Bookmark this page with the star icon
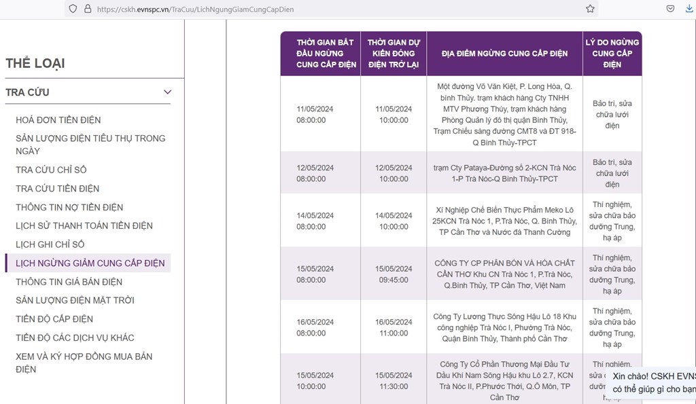 [590, 9]
